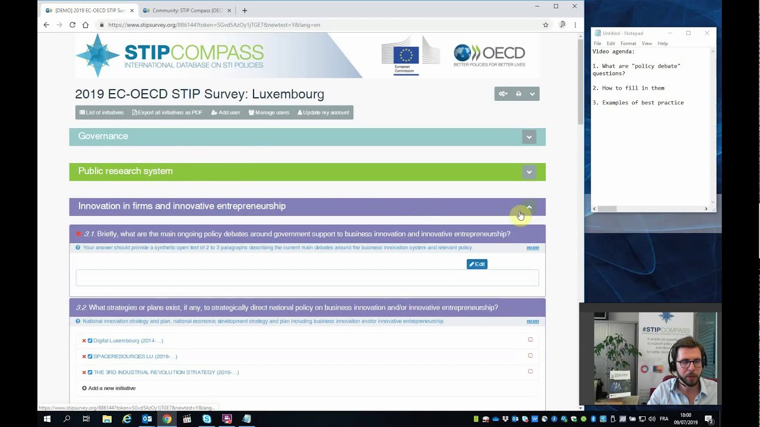Click info icon under question 3.1
This screenshot has height=427, width=760.
pyautogui.click(x=78, y=248)
